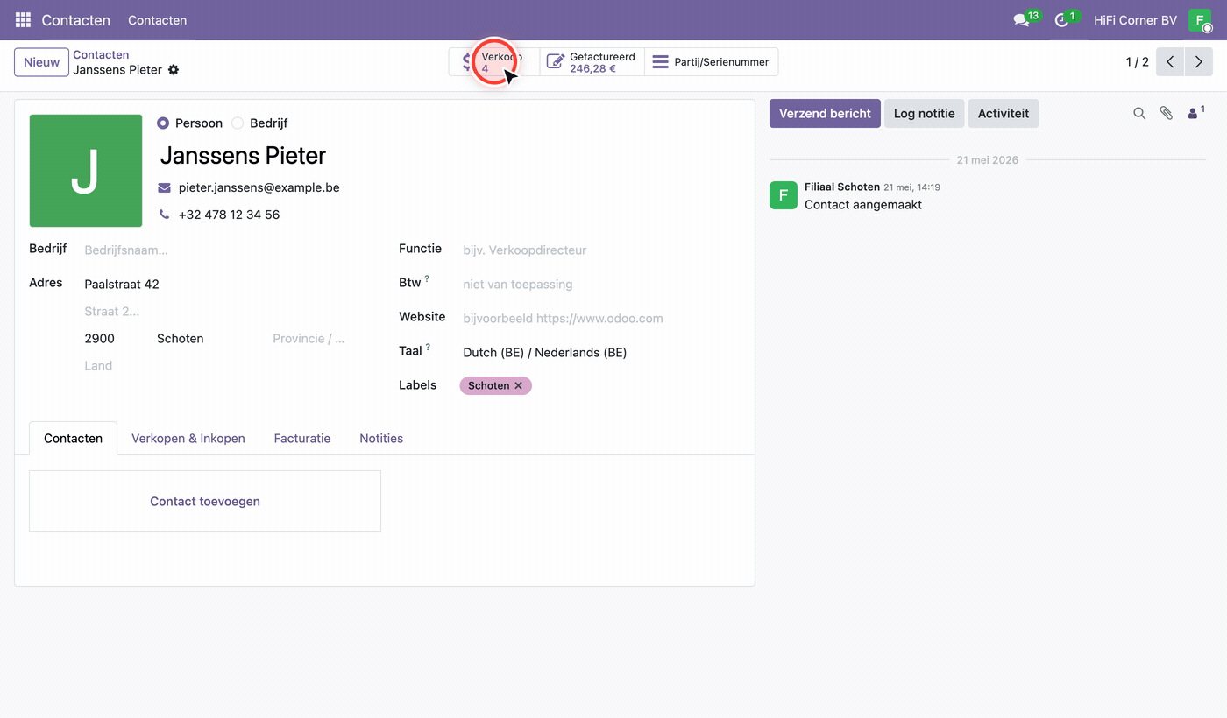1227x718 pixels.
Task: Open the Contacten top menu item
Action: click(157, 19)
